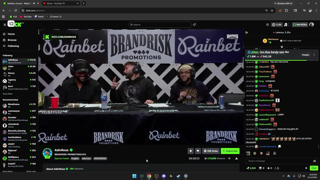320x180 pixels.
Task: Click the sparkle star counter showing 0
Action: point(270,168)
